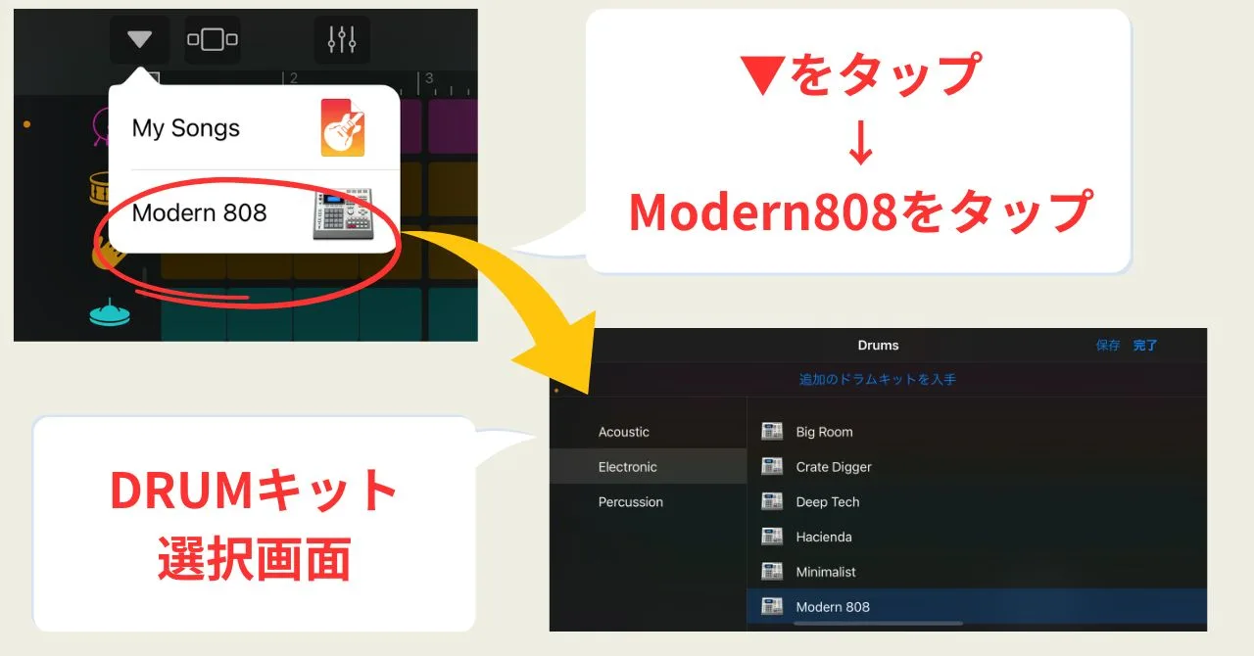Select the teal cymbal instrument icon
Screen dimensions: 1254x656
pyautogui.click(x=110, y=313)
